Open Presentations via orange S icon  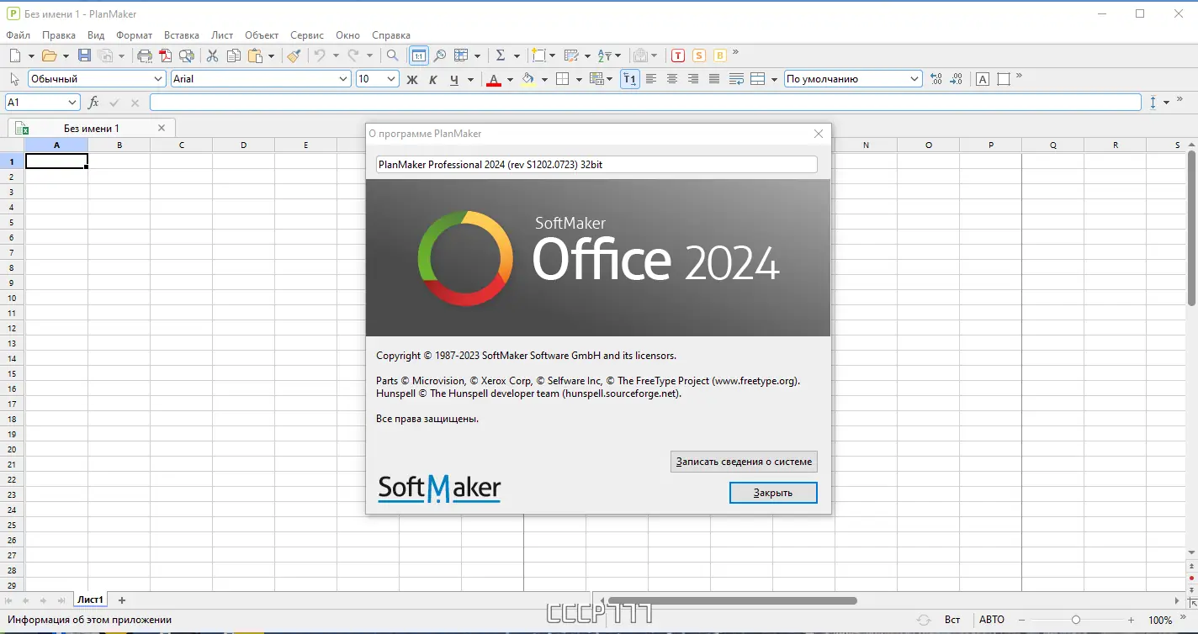coord(699,55)
